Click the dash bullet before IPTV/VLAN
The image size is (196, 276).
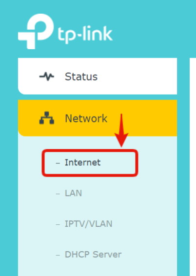click(58, 225)
